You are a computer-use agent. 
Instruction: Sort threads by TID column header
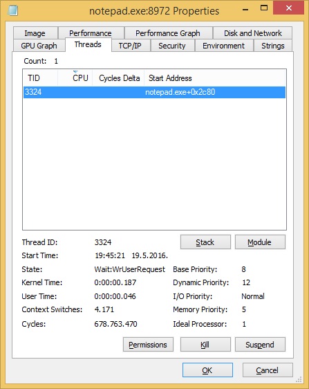40,78
